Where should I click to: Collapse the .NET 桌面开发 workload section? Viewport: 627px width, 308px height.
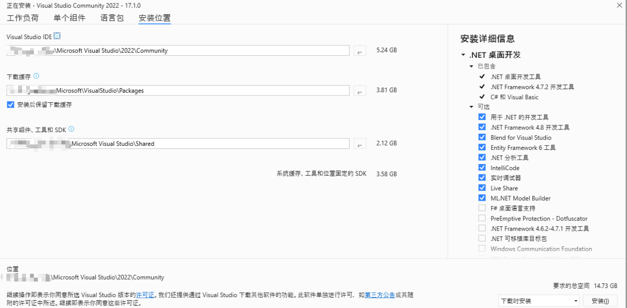(x=463, y=55)
